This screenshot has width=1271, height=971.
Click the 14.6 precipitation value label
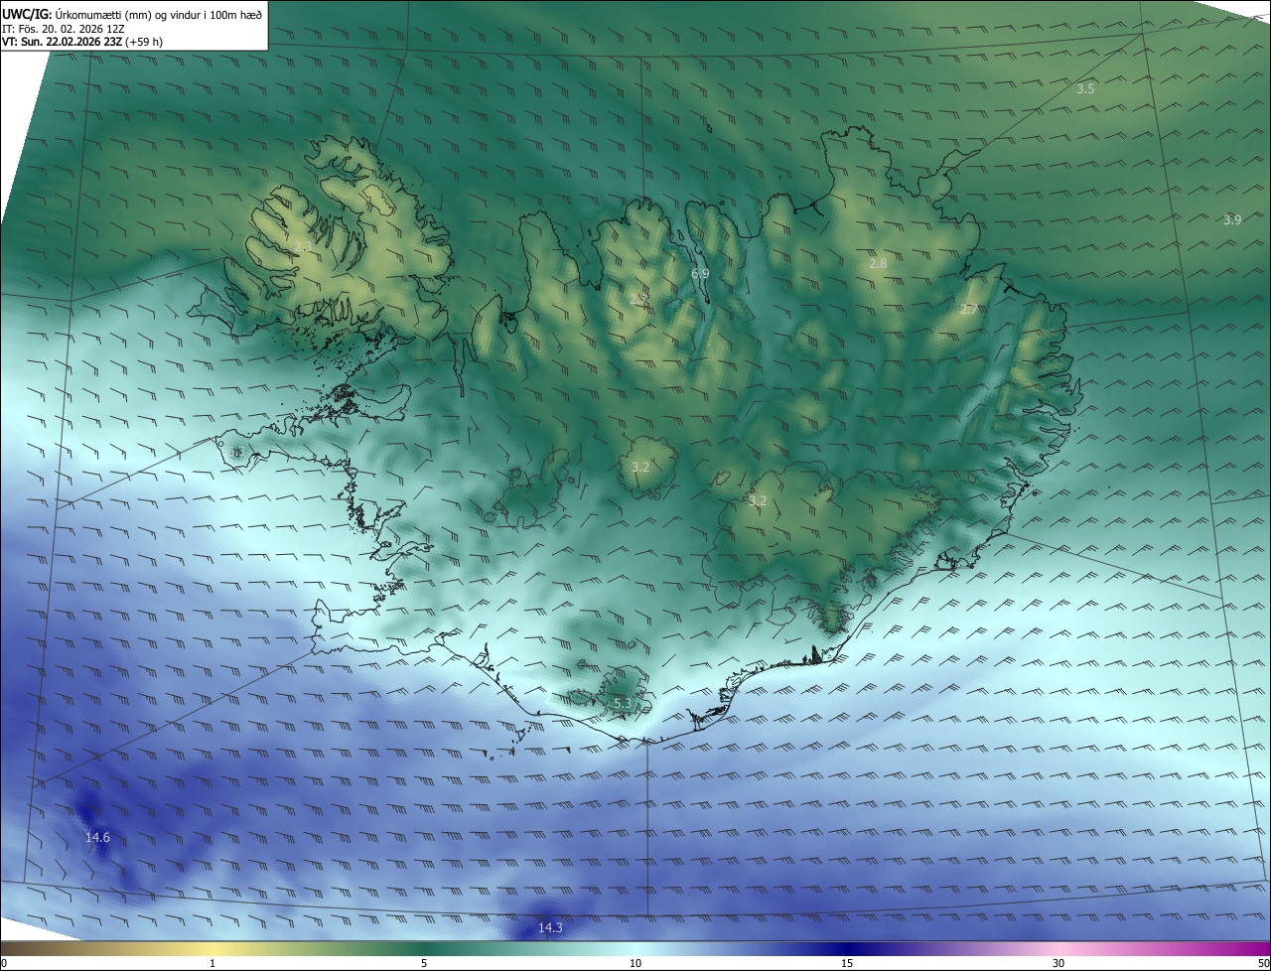point(97,838)
